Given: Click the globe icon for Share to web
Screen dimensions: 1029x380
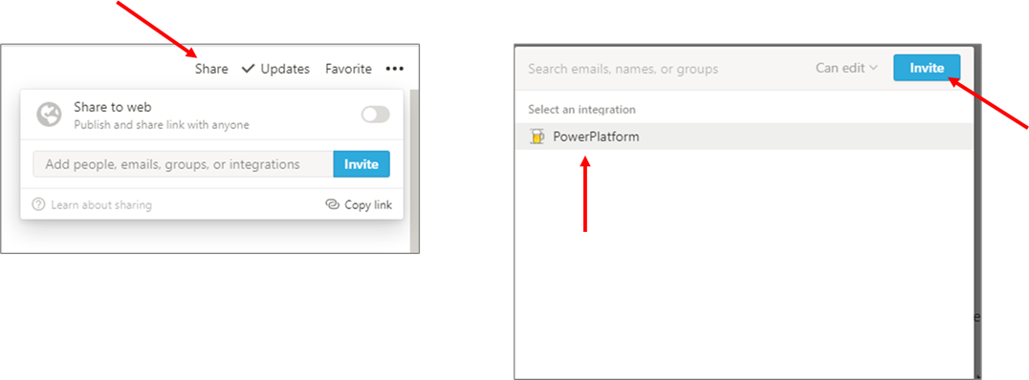Looking at the screenshot, I should click(49, 115).
